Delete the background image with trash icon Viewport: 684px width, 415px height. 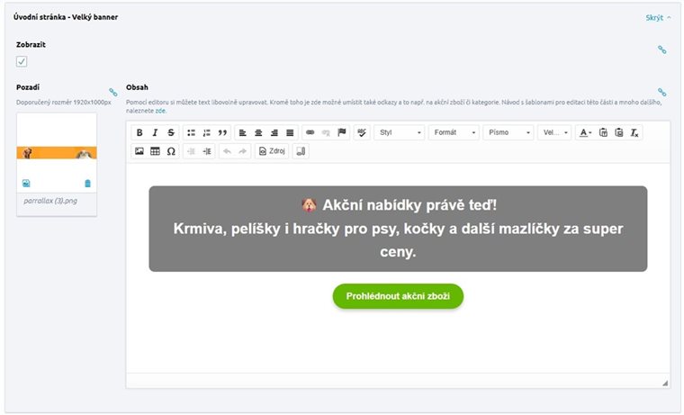click(87, 183)
